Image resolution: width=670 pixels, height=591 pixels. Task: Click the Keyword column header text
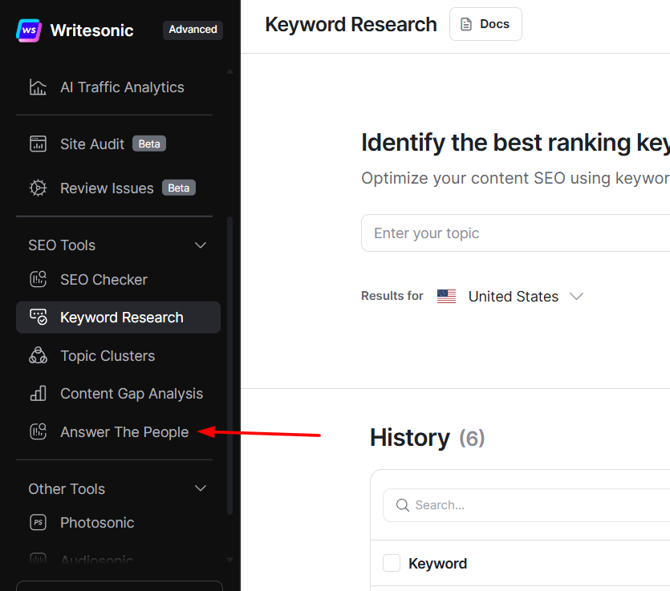coord(437,564)
